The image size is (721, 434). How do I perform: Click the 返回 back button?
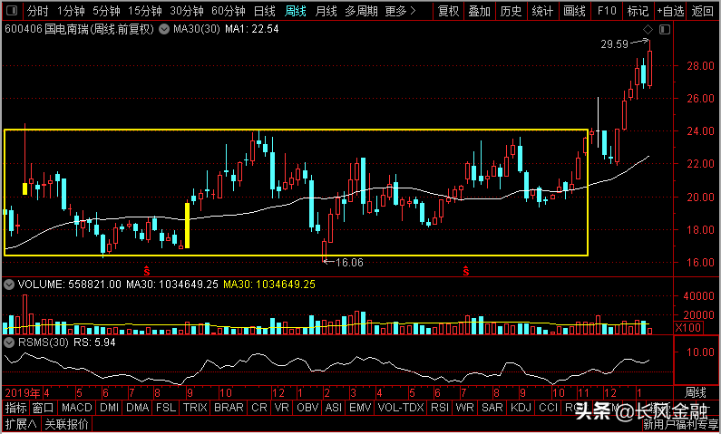pyautogui.click(x=703, y=11)
